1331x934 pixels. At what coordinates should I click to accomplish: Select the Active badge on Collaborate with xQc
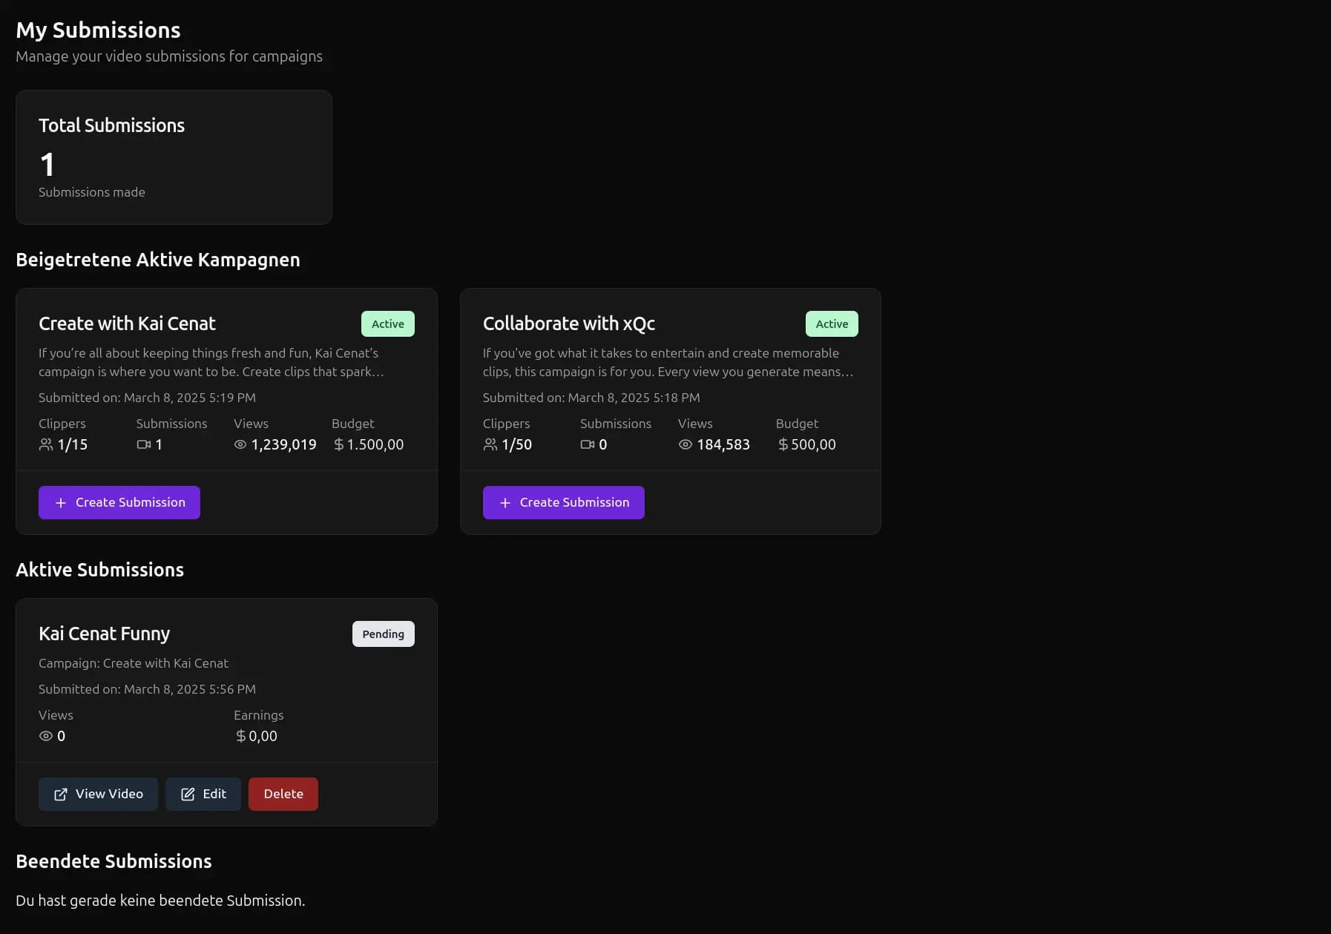click(x=831, y=323)
